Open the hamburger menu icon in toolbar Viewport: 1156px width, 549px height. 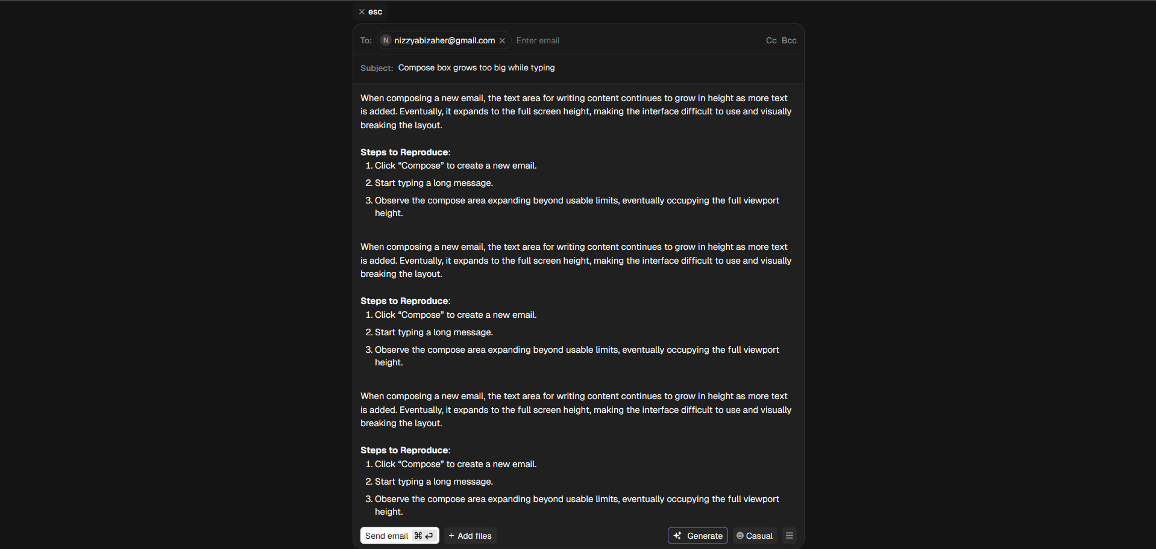pyautogui.click(x=790, y=536)
